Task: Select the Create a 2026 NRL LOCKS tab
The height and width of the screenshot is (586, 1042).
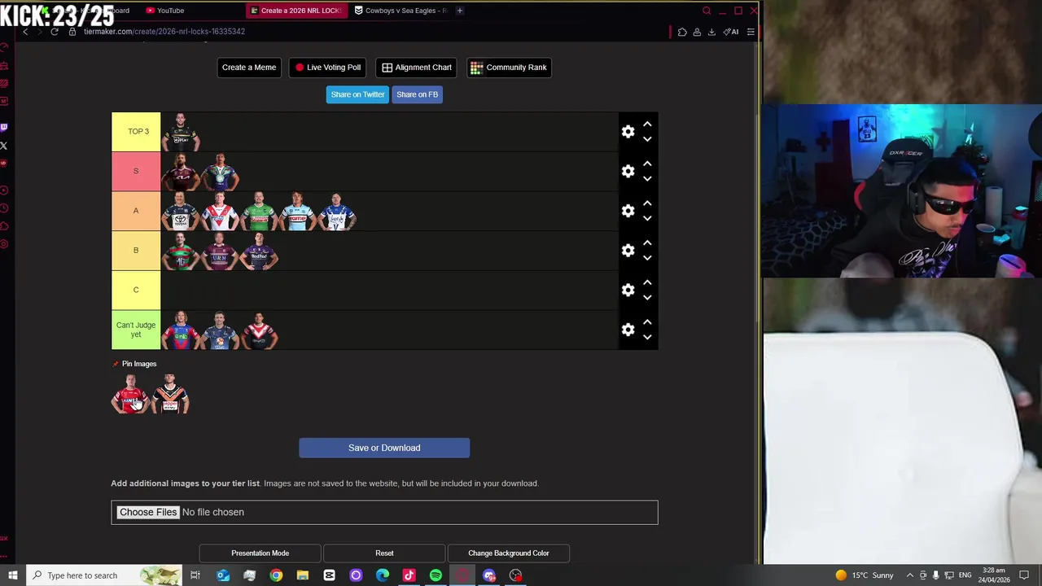Action: [x=296, y=11]
